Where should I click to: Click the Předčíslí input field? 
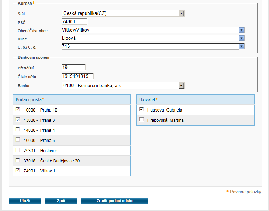(73, 67)
